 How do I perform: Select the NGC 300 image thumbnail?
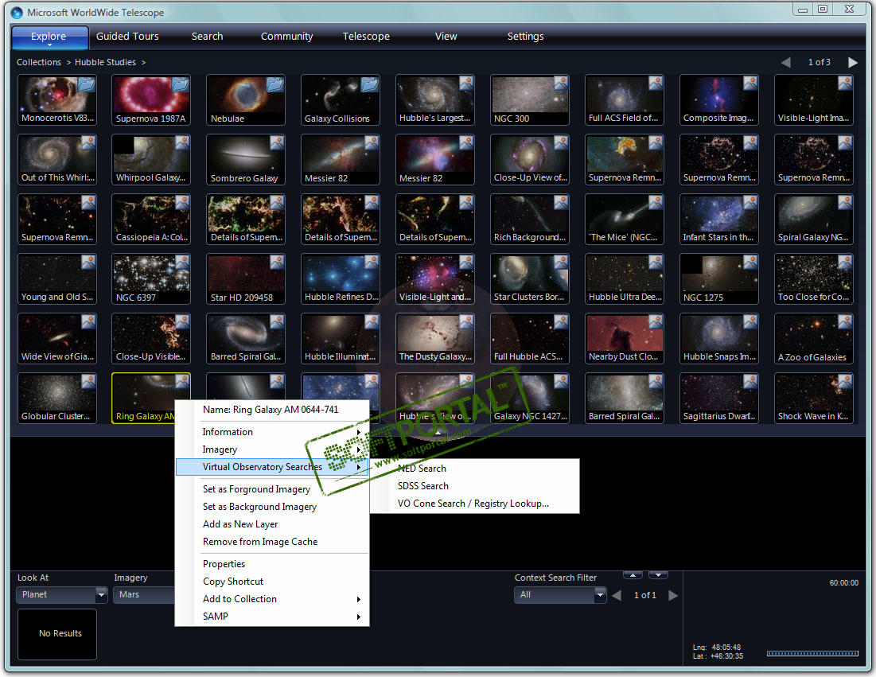pyautogui.click(x=530, y=100)
